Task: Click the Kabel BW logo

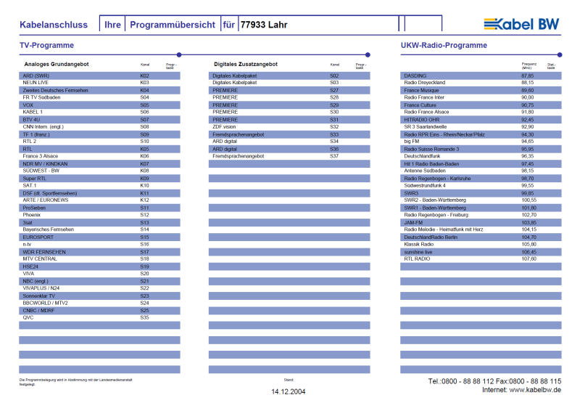Action: 521,24
